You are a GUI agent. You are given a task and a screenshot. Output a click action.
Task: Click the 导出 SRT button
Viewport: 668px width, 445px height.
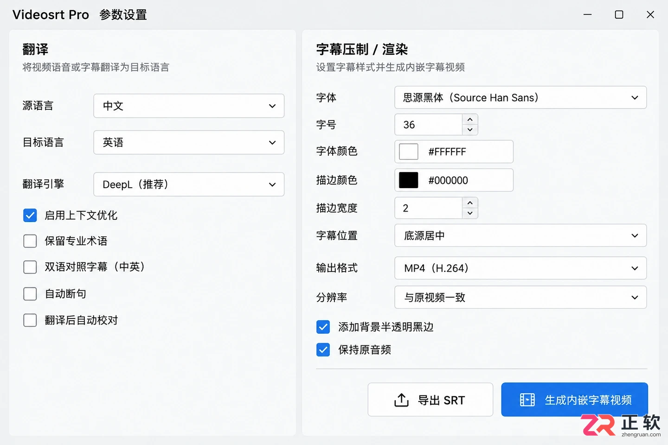pyautogui.click(x=430, y=400)
